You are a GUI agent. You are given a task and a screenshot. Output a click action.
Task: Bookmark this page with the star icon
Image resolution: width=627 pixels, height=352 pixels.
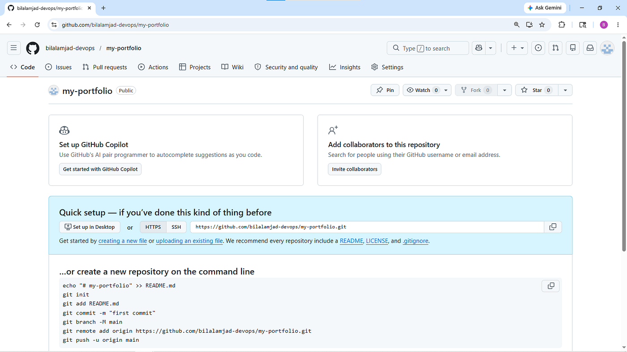click(x=542, y=25)
